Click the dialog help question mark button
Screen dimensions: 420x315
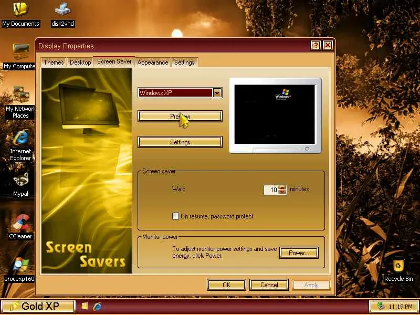tap(316, 46)
